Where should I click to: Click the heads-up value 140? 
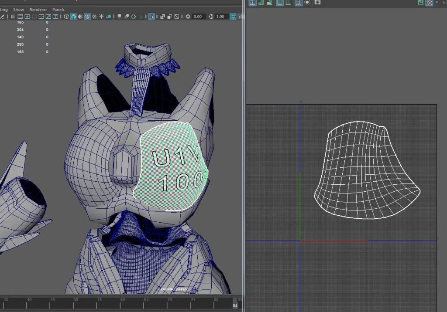[20, 37]
